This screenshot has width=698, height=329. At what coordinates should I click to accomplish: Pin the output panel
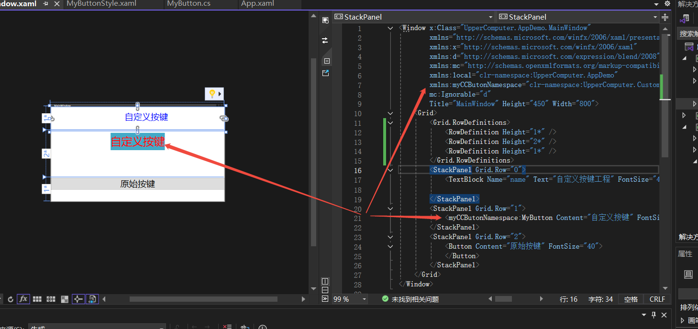(654, 315)
